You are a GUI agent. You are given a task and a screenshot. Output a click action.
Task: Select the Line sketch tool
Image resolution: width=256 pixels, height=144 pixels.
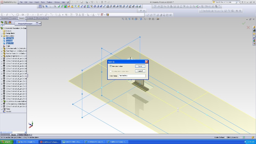point(13,15)
